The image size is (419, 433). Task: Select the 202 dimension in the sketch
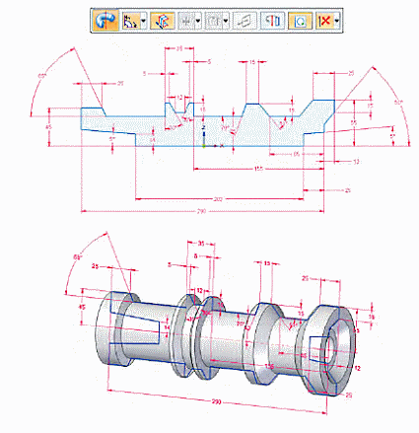218,199
